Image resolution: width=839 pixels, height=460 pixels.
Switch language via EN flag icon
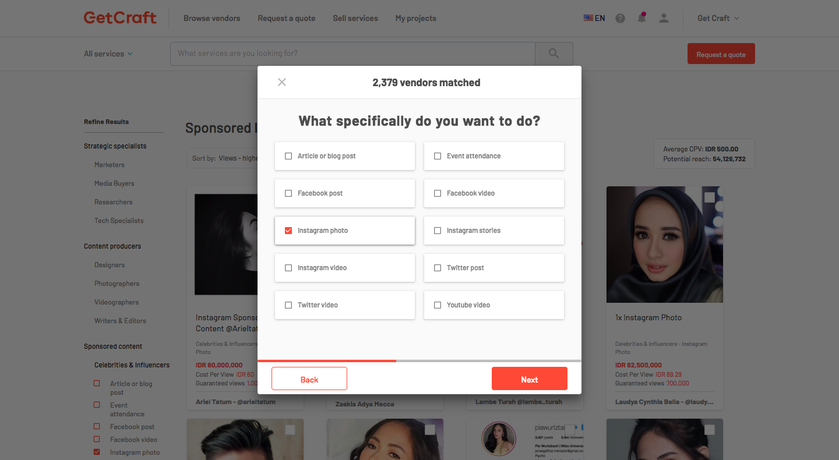[588, 18]
